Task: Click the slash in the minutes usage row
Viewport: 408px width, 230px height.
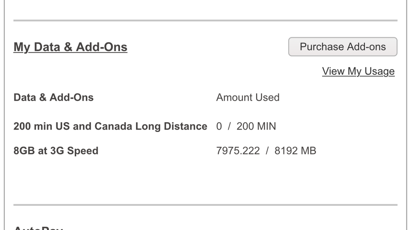Action: (x=229, y=126)
